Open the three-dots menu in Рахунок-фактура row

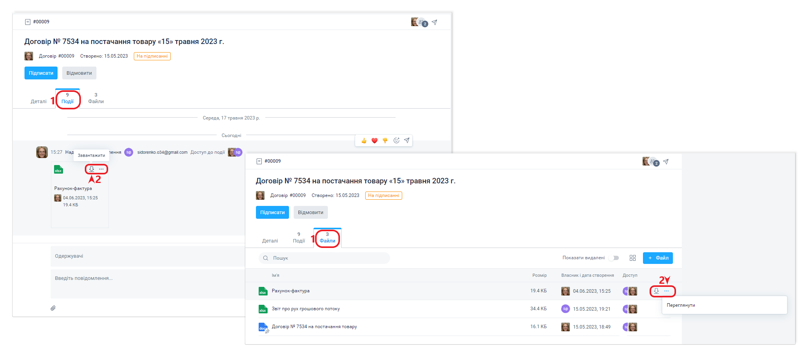tap(667, 291)
